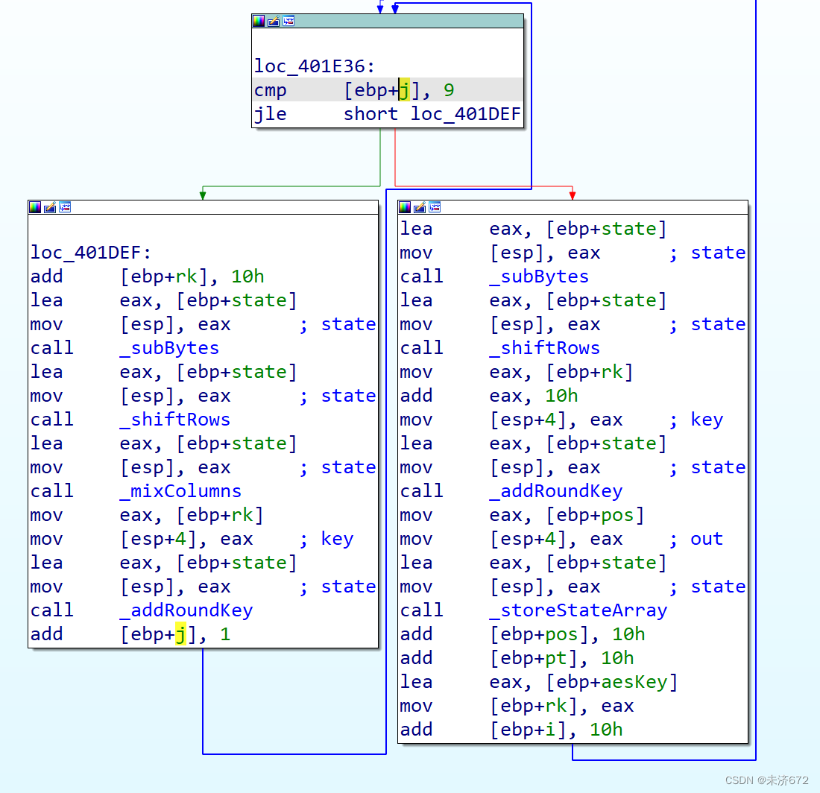
Task: Click the 'cmp [ebp+j], 9' instruction
Action: [x=388, y=90]
